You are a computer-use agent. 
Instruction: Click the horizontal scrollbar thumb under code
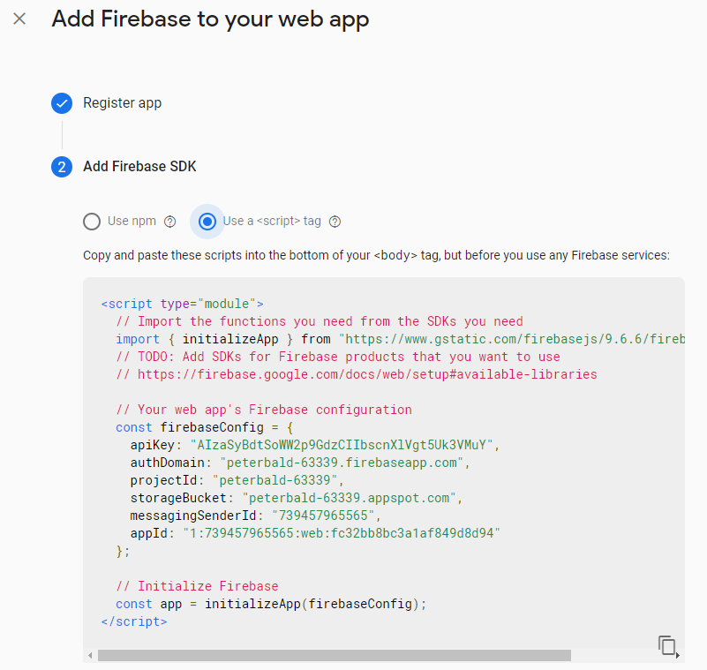335,655
